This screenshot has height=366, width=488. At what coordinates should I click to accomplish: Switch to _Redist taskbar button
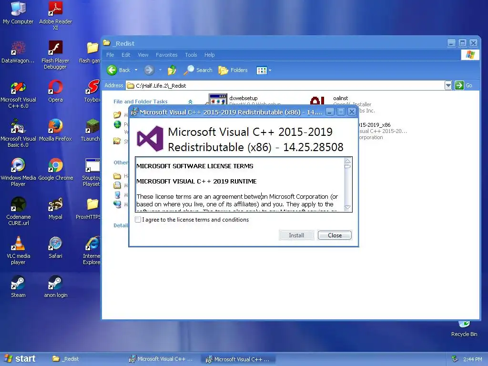[x=86, y=359]
